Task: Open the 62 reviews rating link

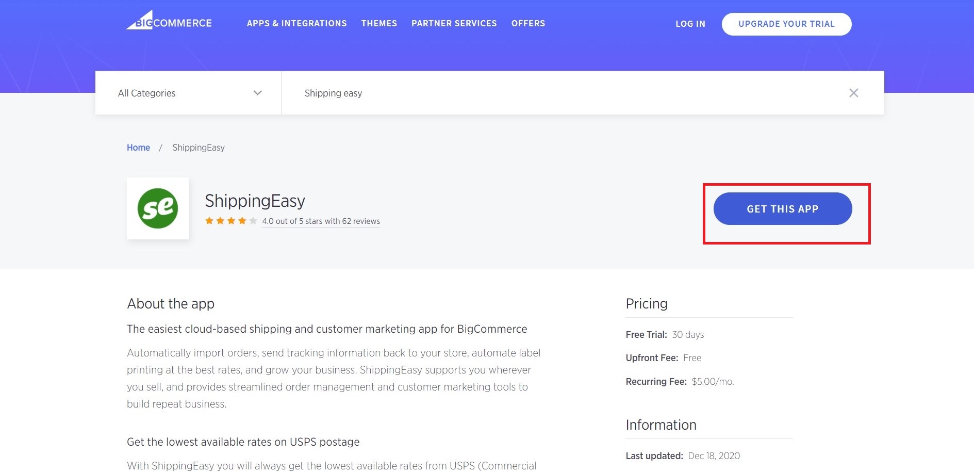Action: coord(321,221)
